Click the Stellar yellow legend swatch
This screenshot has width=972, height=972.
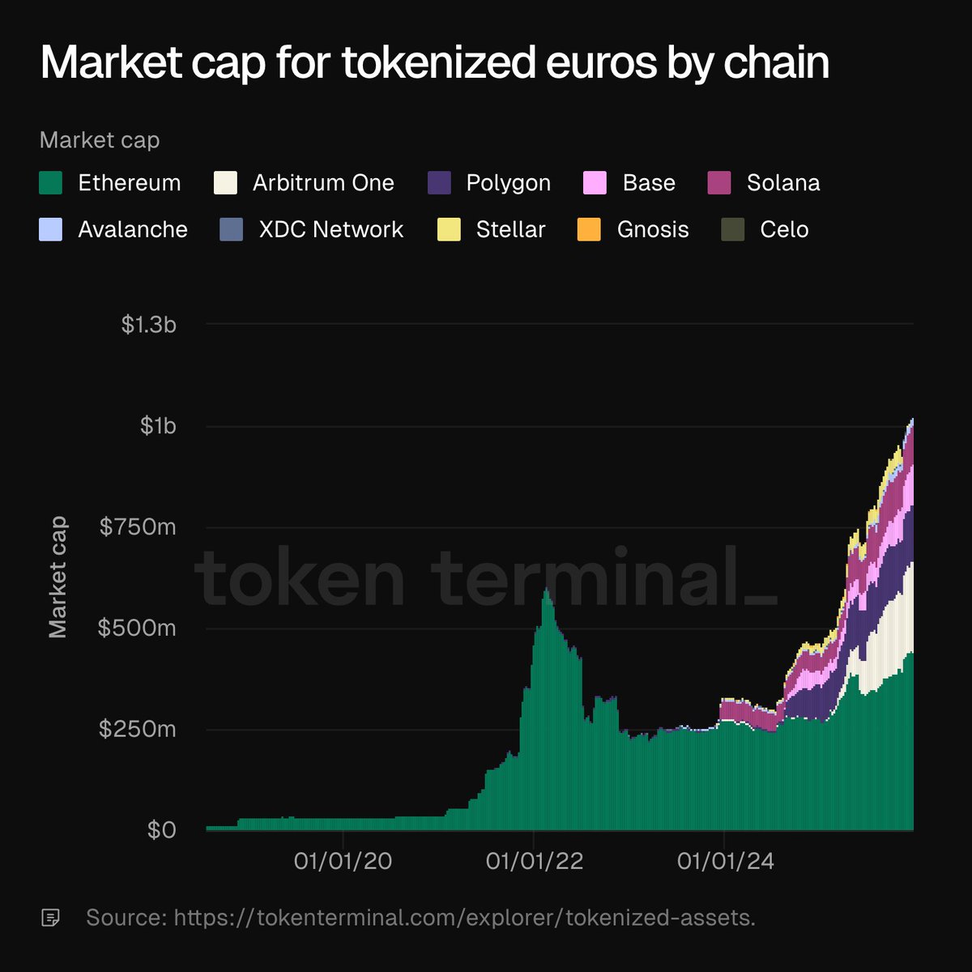tap(449, 230)
